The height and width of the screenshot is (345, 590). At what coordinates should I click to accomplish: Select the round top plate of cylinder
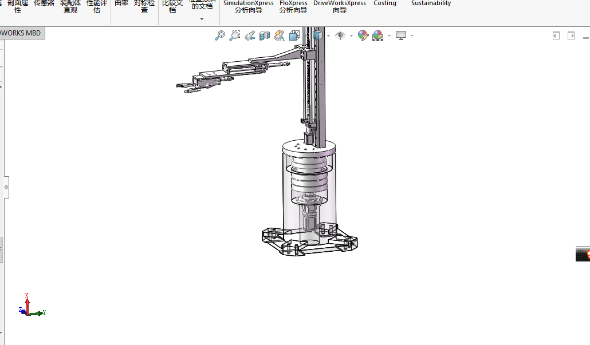[309, 147]
